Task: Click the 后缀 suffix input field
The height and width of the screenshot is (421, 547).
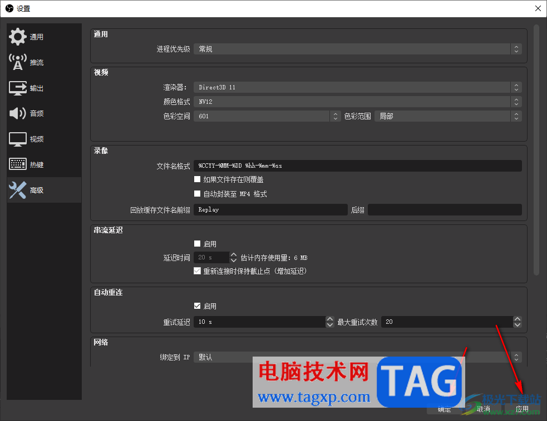Action: 445,209
